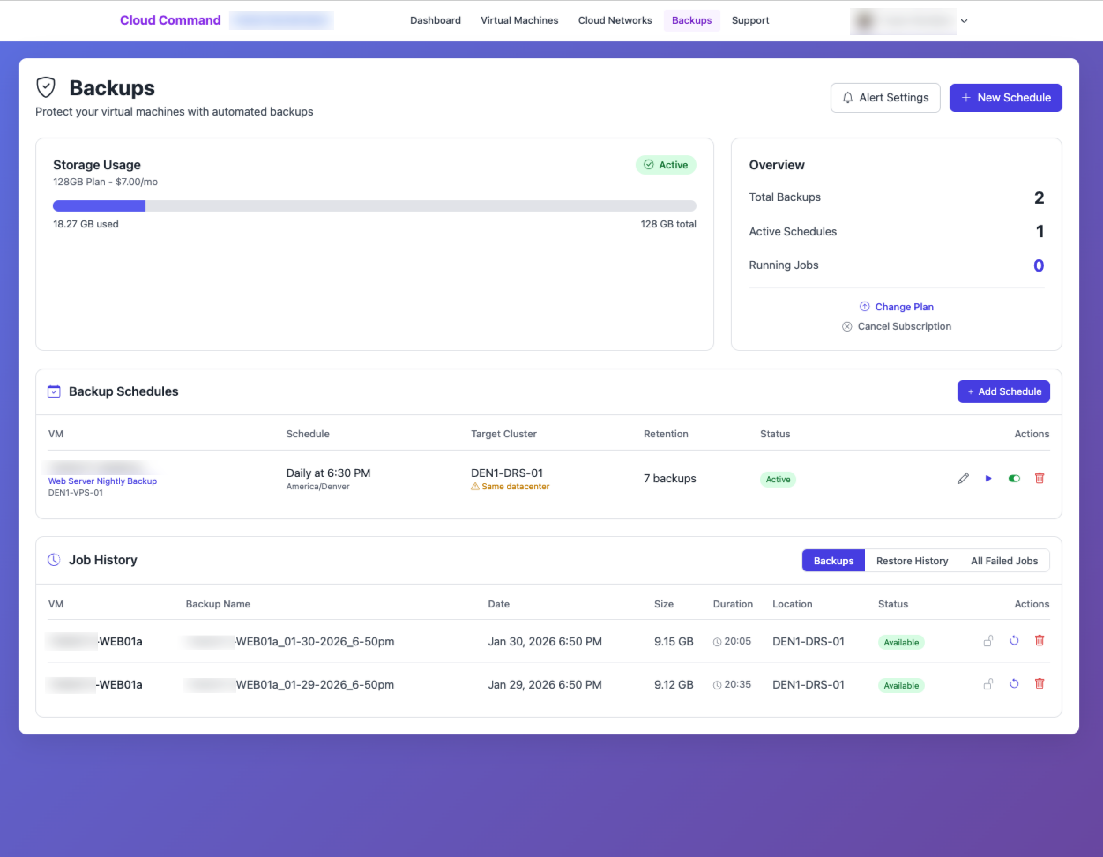Click the storage usage progress bar
The width and height of the screenshot is (1103, 857).
pyautogui.click(x=375, y=206)
